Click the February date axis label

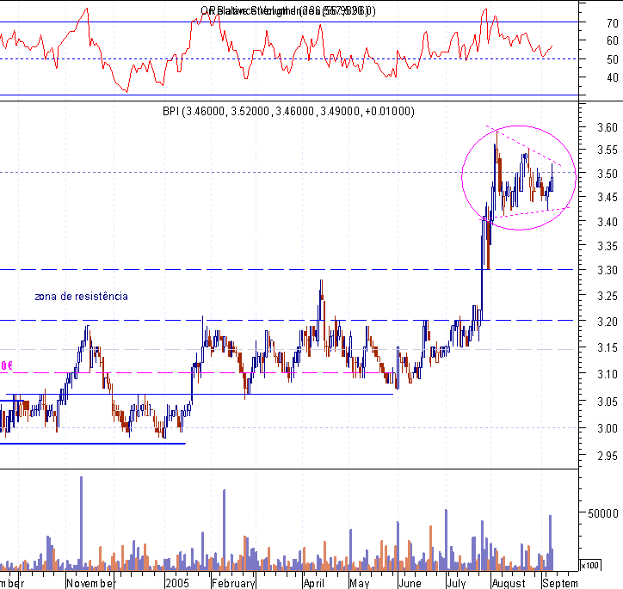point(233,584)
